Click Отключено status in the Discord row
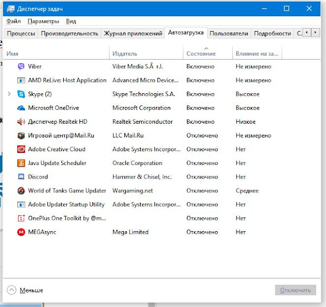 click(202, 177)
